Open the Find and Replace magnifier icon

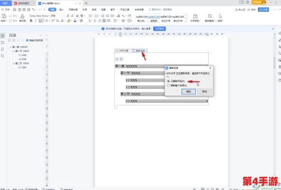(x=210, y=16)
